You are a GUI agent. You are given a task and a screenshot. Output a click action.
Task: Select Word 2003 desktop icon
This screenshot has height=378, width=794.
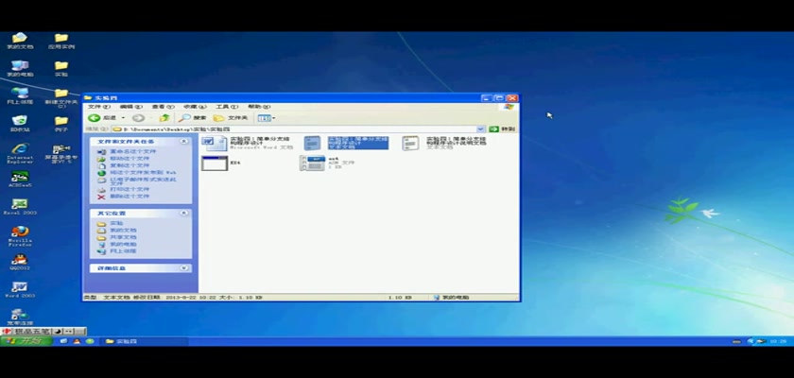coord(20,290)
